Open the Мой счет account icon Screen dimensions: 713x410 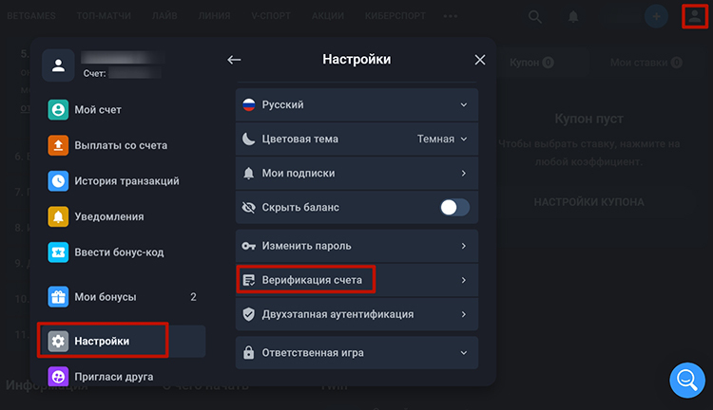tap(58, 110)
